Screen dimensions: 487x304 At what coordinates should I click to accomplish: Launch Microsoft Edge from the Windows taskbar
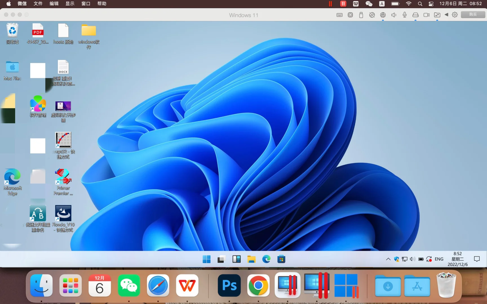pyautogui.click(x=266, y=259)
